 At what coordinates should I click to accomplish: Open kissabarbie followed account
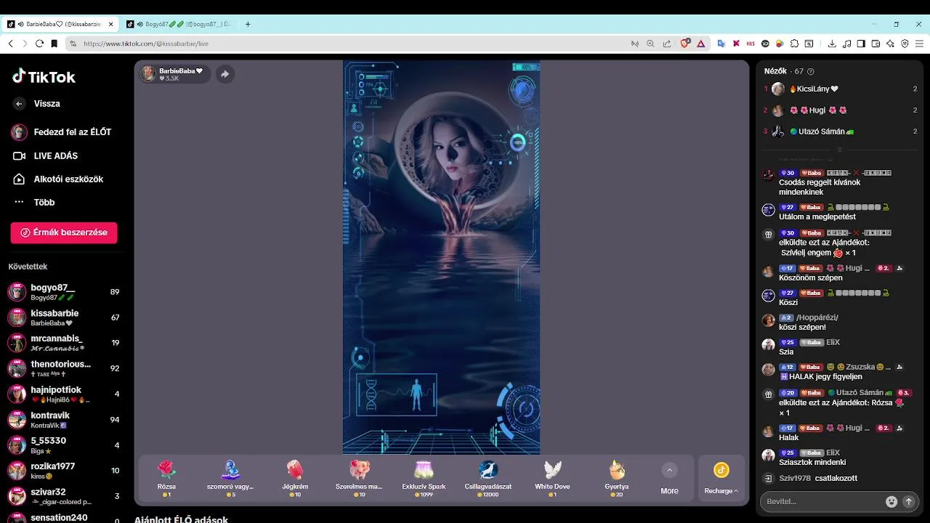tap(64, 317)
